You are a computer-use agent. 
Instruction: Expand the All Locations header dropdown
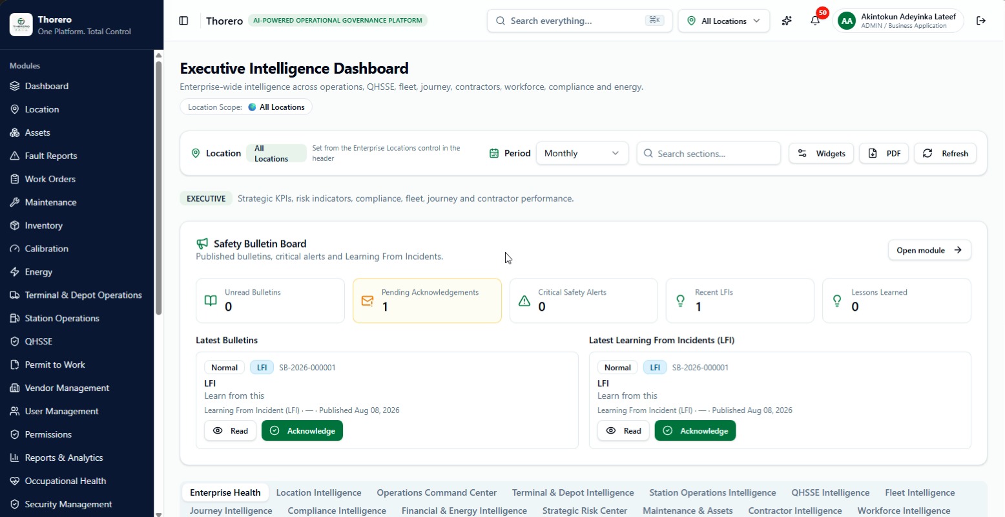[x=723, y=21]
